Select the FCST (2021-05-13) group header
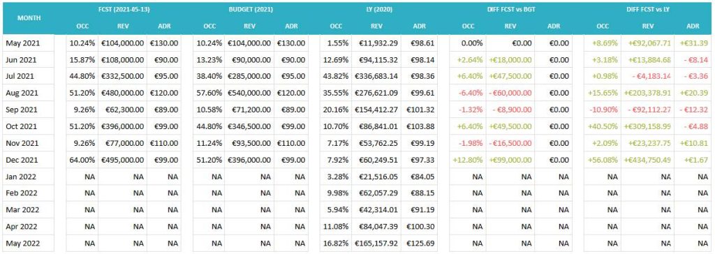 (124, 10)
